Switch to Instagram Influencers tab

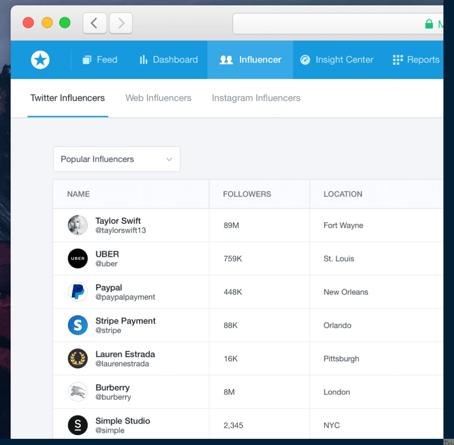256,98
